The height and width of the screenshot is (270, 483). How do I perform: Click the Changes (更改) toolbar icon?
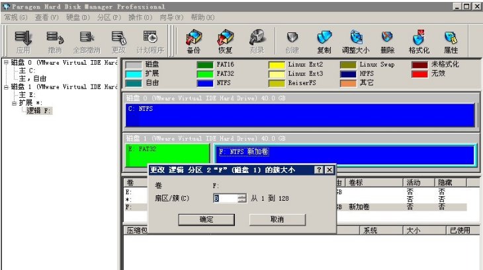click(118, 42)
